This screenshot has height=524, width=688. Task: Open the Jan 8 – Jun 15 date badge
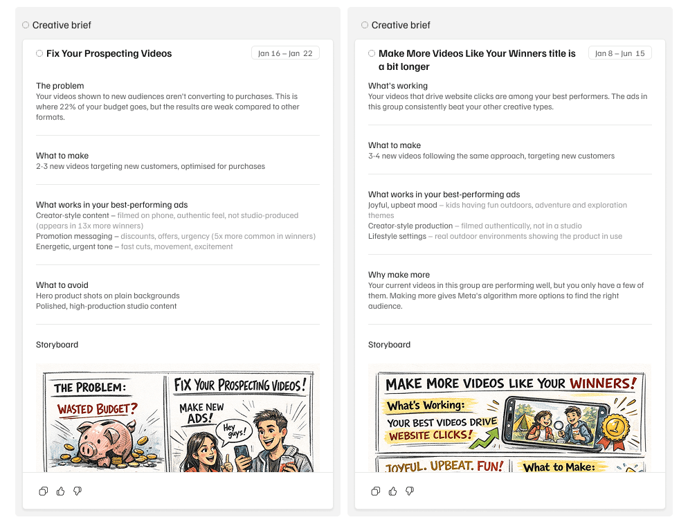pos(619,53)
